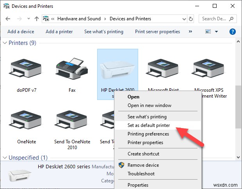Screen dimensions: 242x189
Task: Click the doPDF v7 label
Action: [x=27, y=90]
